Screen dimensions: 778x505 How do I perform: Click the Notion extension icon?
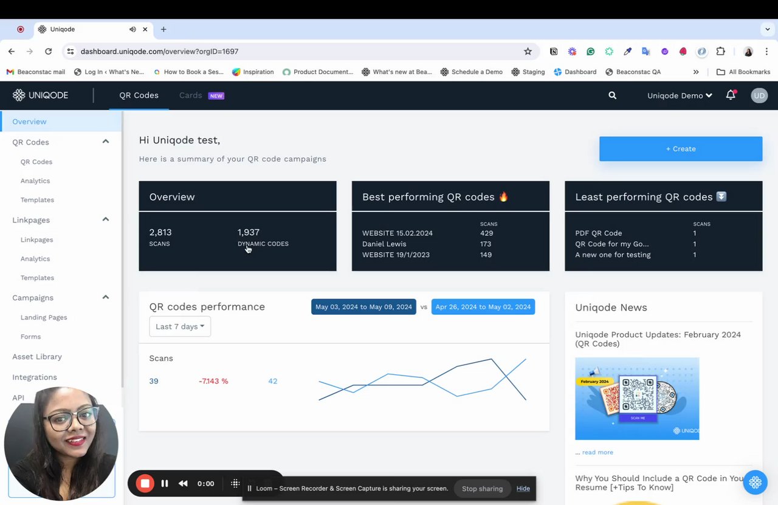point(554,52)
